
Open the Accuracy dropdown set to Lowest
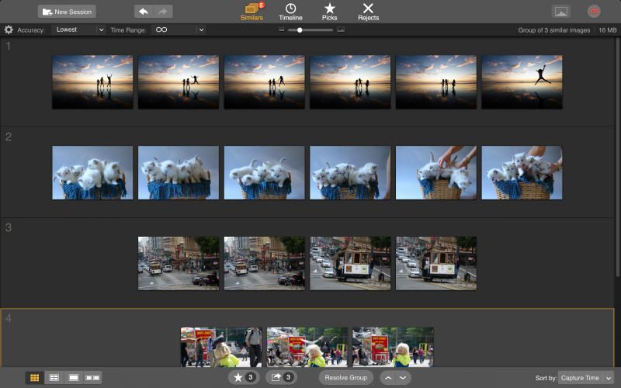pos(78,29)
